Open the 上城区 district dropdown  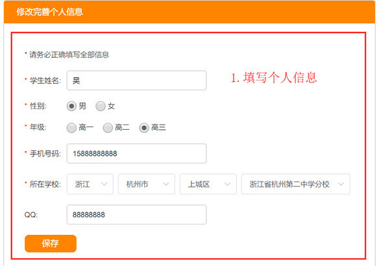click(208, 184)
